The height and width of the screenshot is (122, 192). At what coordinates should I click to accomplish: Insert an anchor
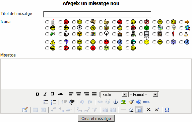[116, 102]
